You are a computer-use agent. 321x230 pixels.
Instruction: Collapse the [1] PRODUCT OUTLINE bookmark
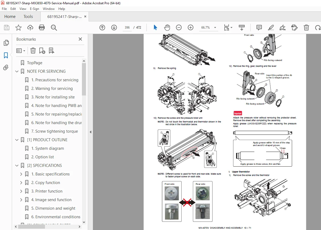click(17, 140)
